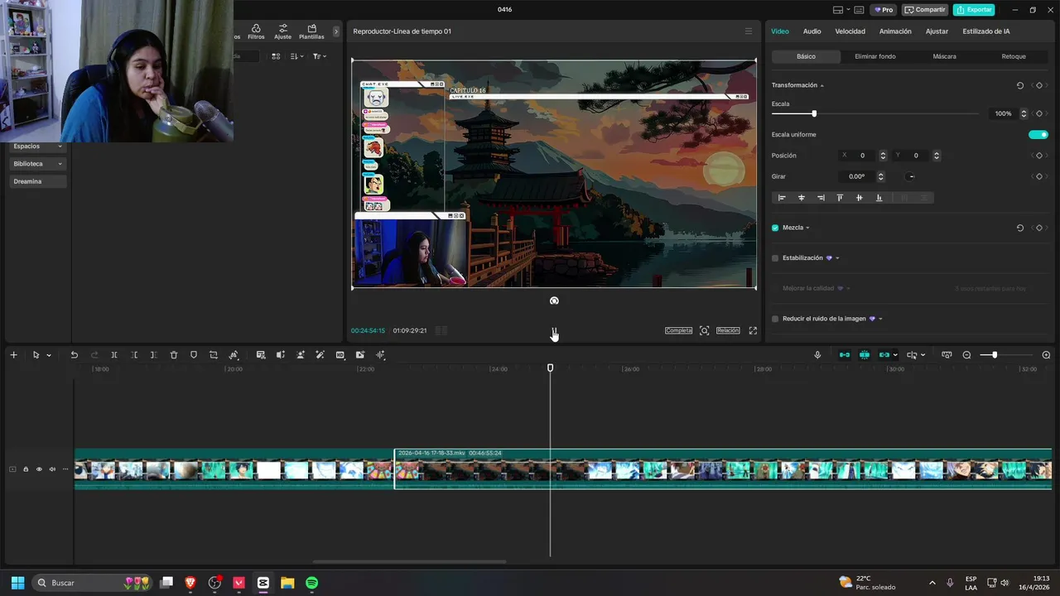Screen dimensions: 1060x596
Task: Reset the Transformación settings
Action: (x=1019, y=85)
